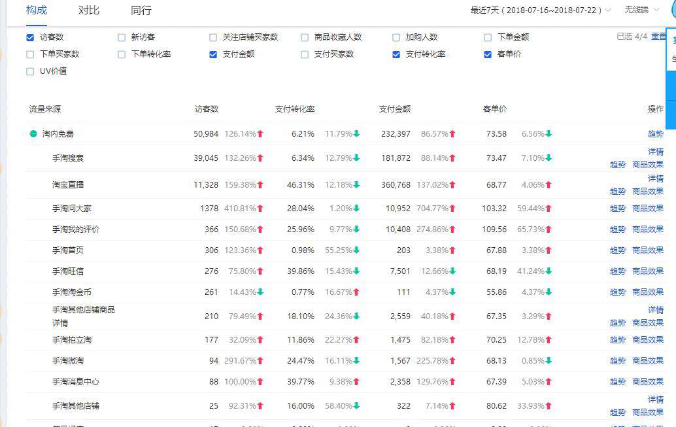676x427 pixels.
Task: Click the user avatar in the top right corner
Action: click(672, 10)
